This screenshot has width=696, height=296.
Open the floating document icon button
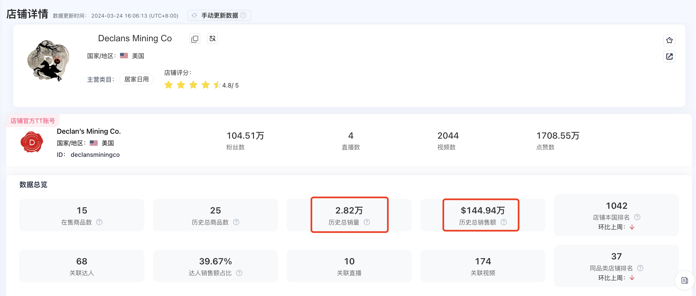684,280
